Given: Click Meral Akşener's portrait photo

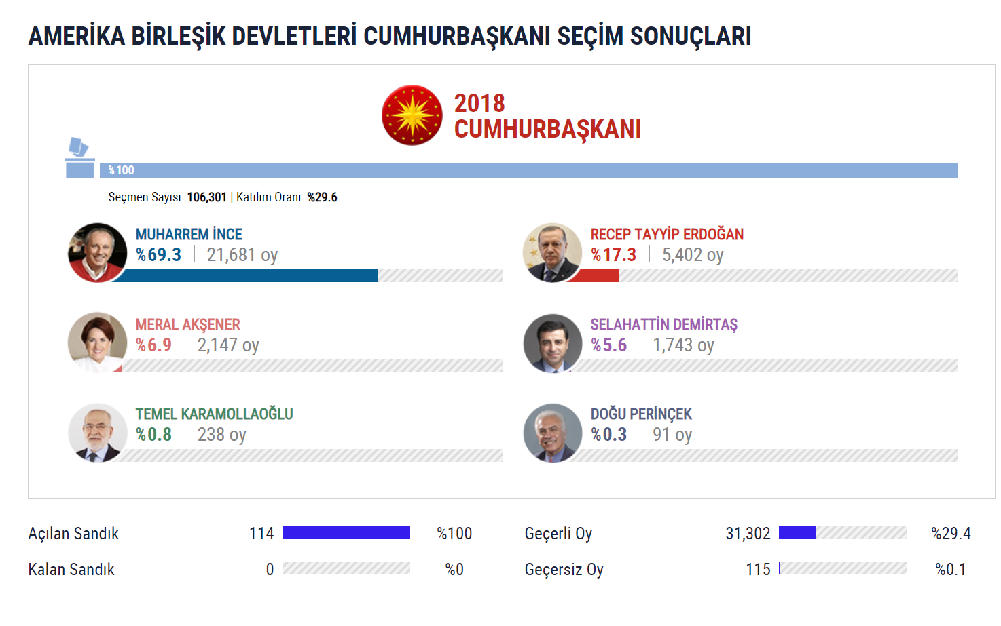Looking at the screenshot, I should tap(98, 343).
